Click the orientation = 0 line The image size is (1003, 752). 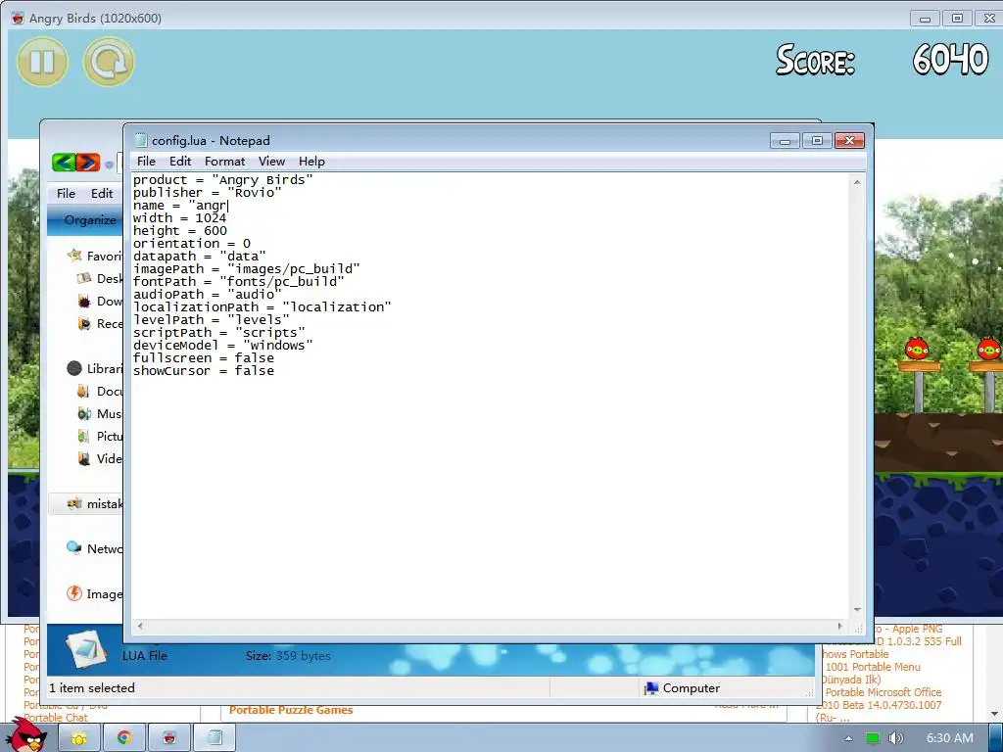(192, 244)
